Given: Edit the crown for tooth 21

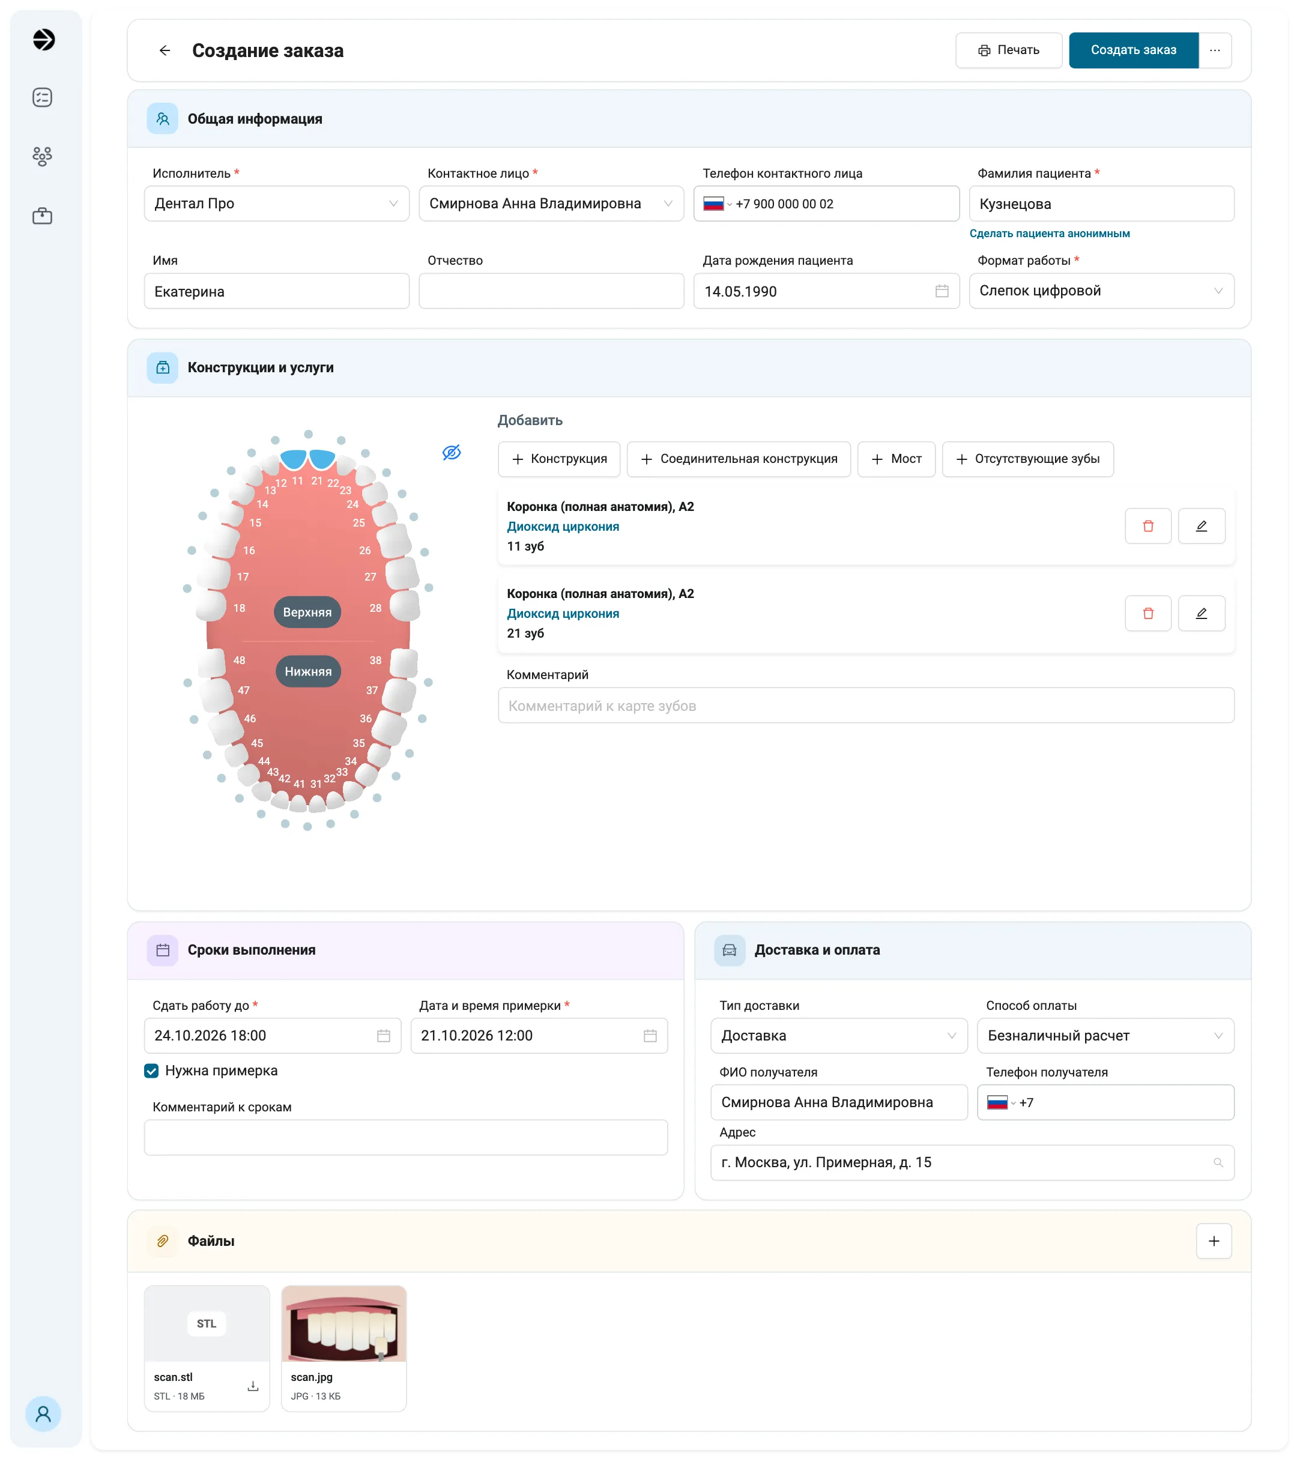Looking at the screenshot, I should coord(1202,613).
